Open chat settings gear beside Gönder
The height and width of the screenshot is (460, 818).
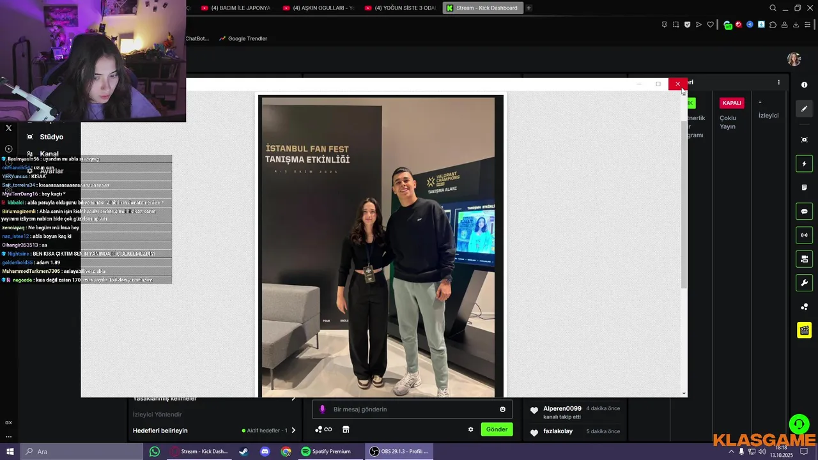(x=471, y=429)
